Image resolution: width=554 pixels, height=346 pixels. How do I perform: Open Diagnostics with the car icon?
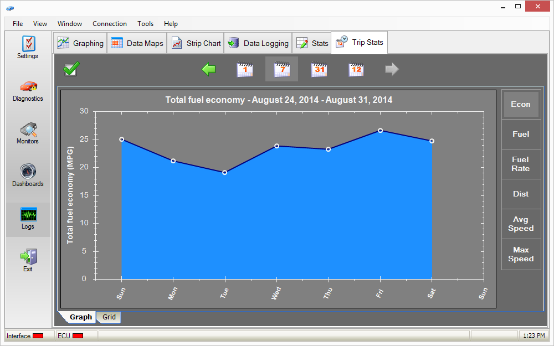[28, 87]
